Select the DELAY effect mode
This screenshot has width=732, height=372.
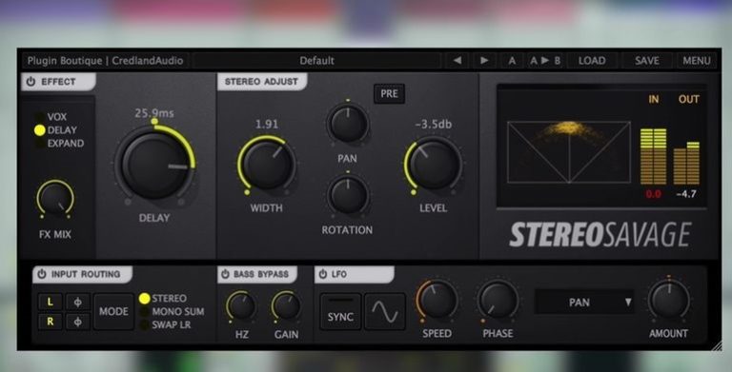56,130
